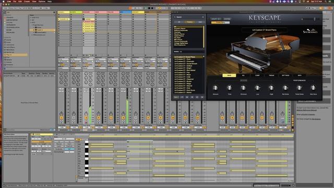Select Audio Effects category in Ableton browser

click(10, 48)
